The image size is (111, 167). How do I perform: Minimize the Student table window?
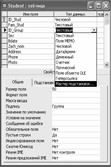click(x=91, y=6)
